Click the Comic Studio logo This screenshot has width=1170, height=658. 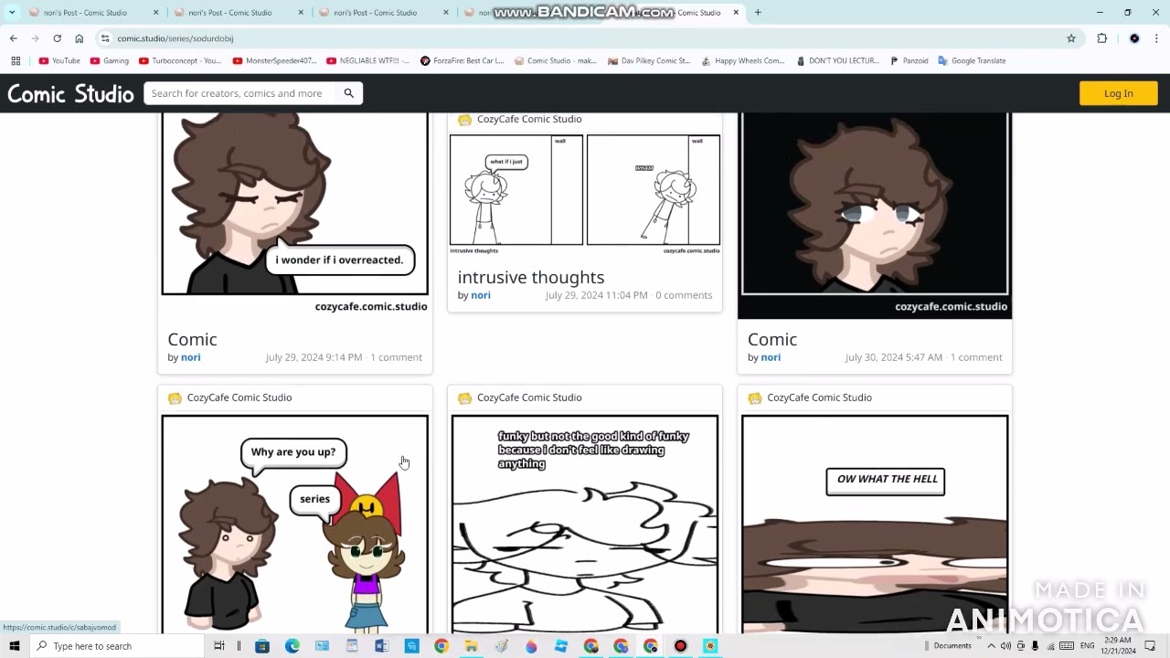pyautogui.click(x=70, y=93)
